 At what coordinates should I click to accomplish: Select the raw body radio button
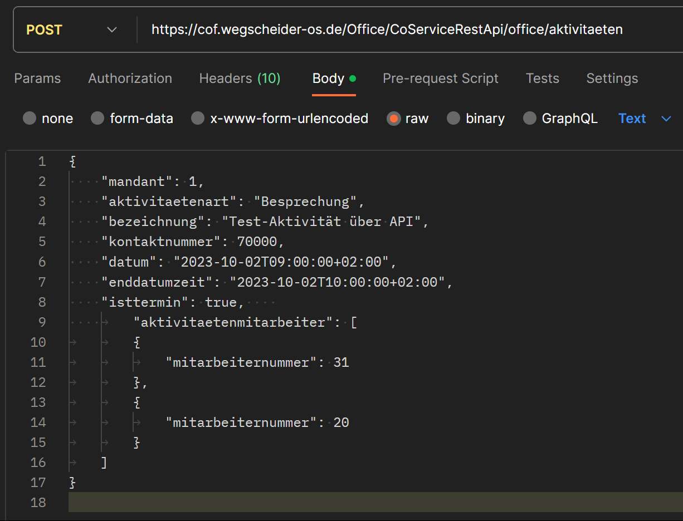(x=394, y=119)
